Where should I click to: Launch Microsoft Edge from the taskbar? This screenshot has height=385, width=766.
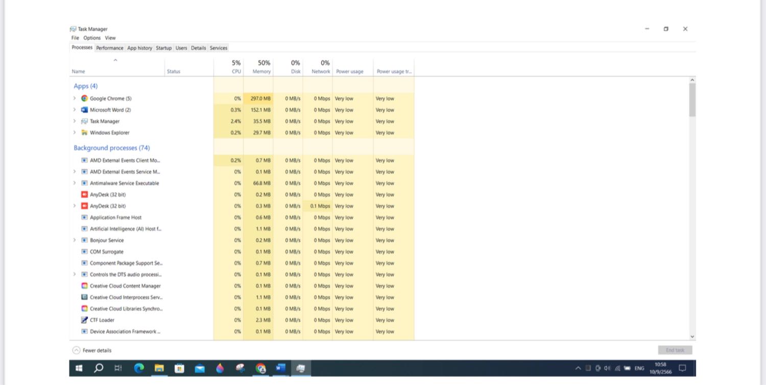point(139,368)
